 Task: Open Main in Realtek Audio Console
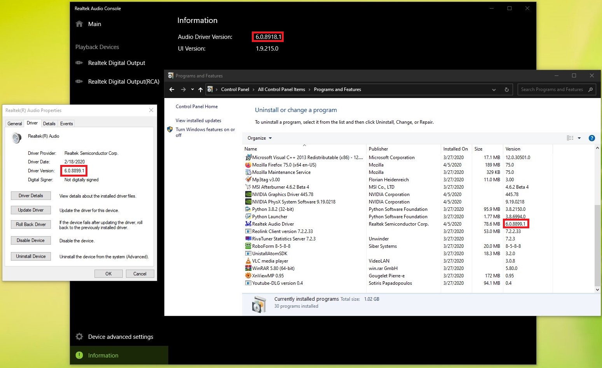(x=94, y=24)
